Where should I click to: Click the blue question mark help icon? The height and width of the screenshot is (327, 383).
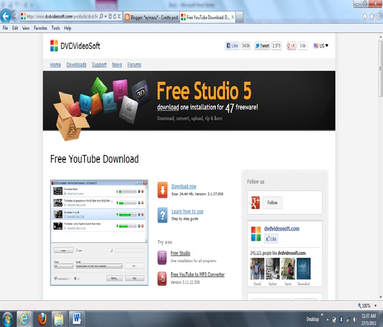pyautogui.click(x=163, y=215)
